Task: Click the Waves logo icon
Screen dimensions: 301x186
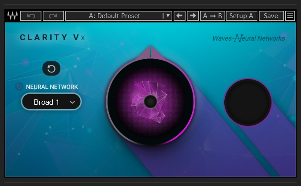Action: click(x=12, y=15)
